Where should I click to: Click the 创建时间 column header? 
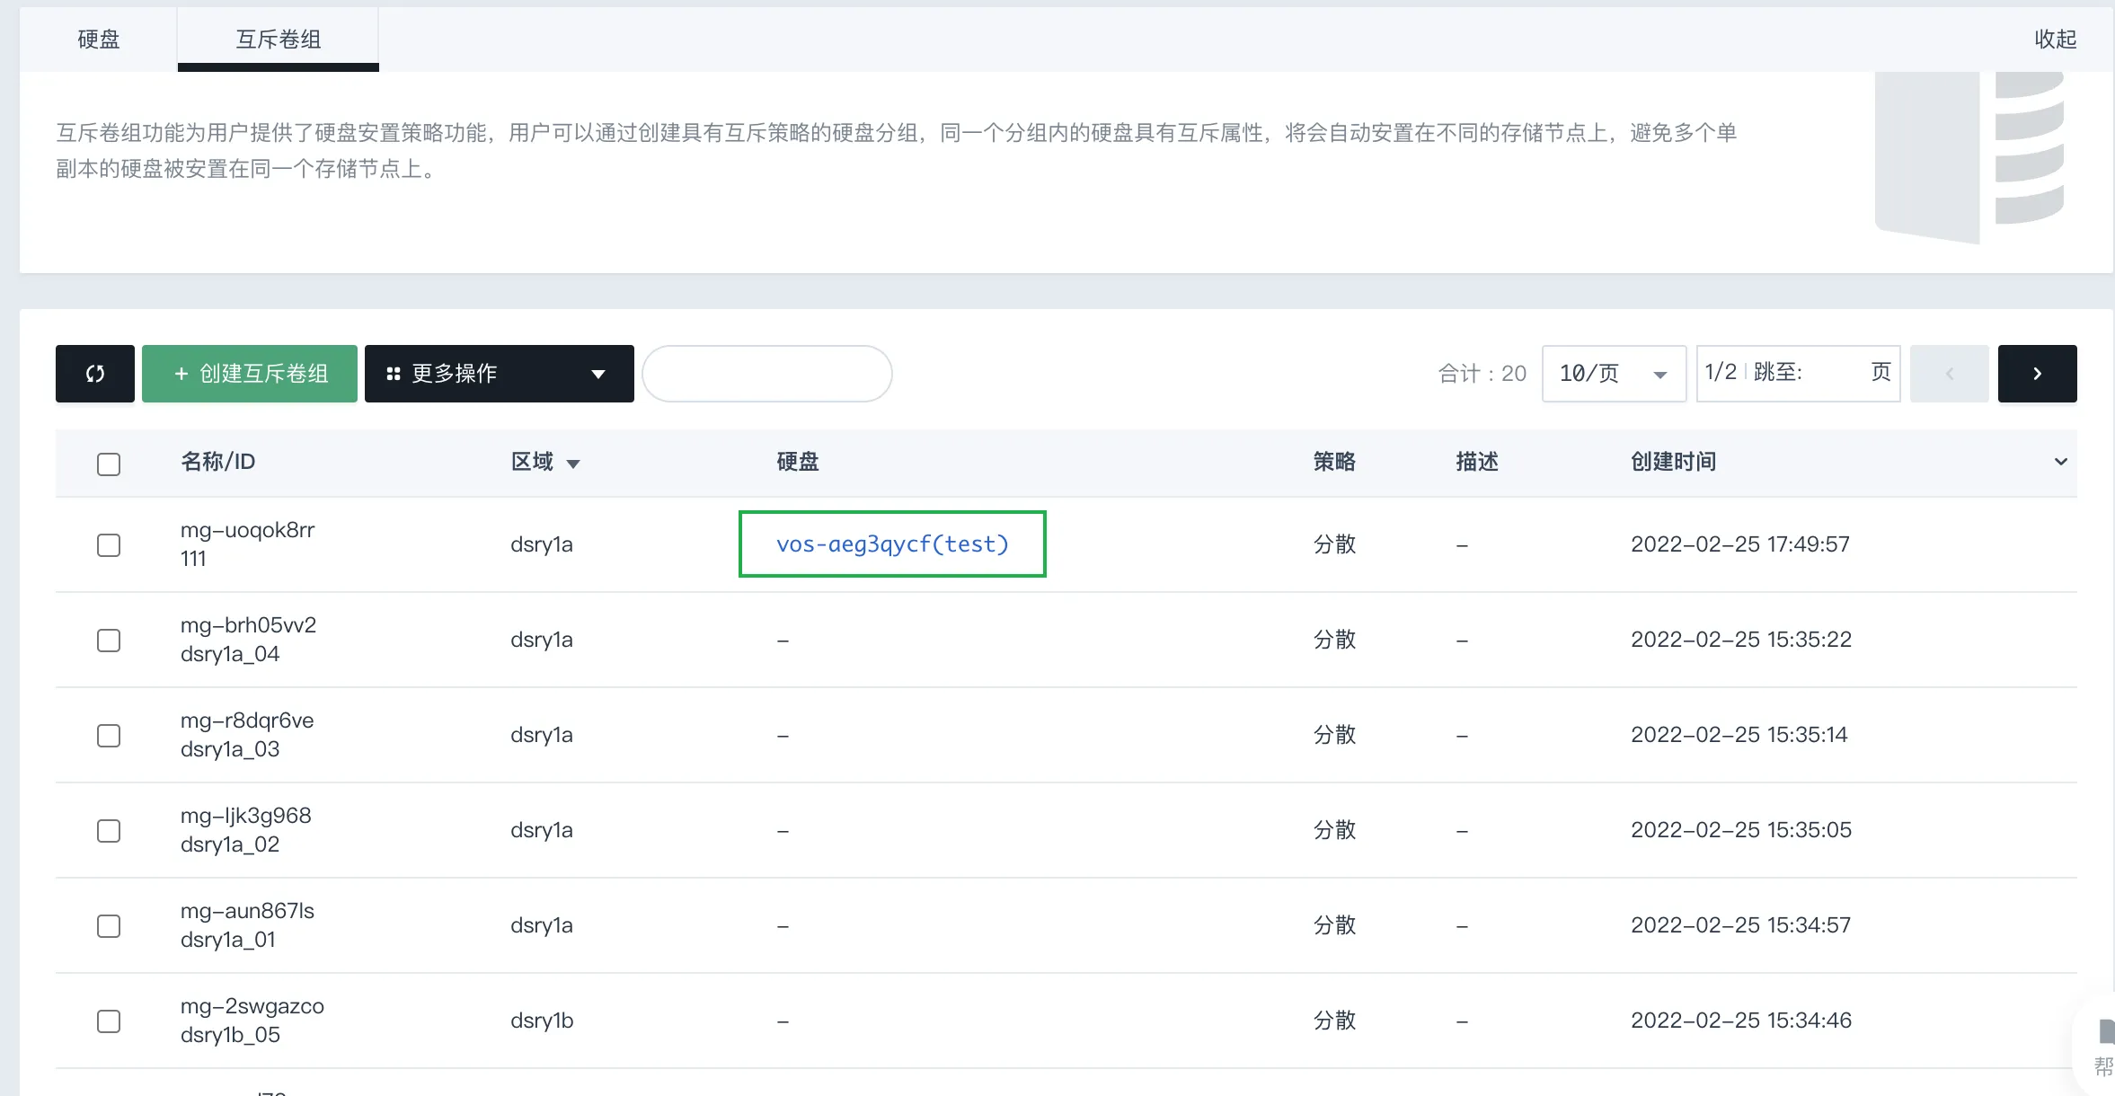[x=1673, y=462]
